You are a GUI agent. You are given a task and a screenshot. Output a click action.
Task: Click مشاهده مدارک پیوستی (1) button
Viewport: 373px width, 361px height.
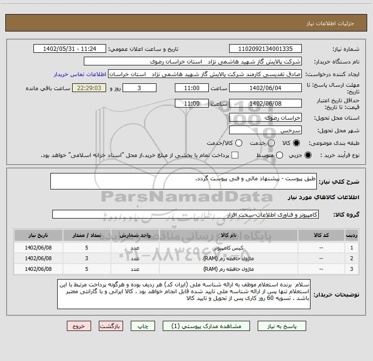pyautogui.click(x=206, y=326)
